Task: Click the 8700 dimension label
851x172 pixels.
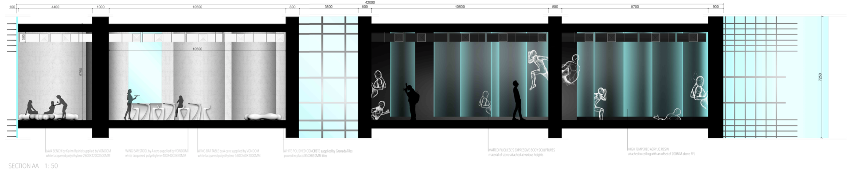Action: point(635,7)
